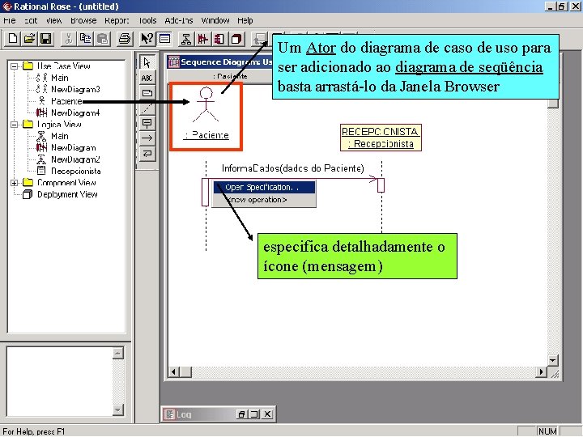Open the Tools menu
The height and width of the screenshot is (437, 583).
147,20
